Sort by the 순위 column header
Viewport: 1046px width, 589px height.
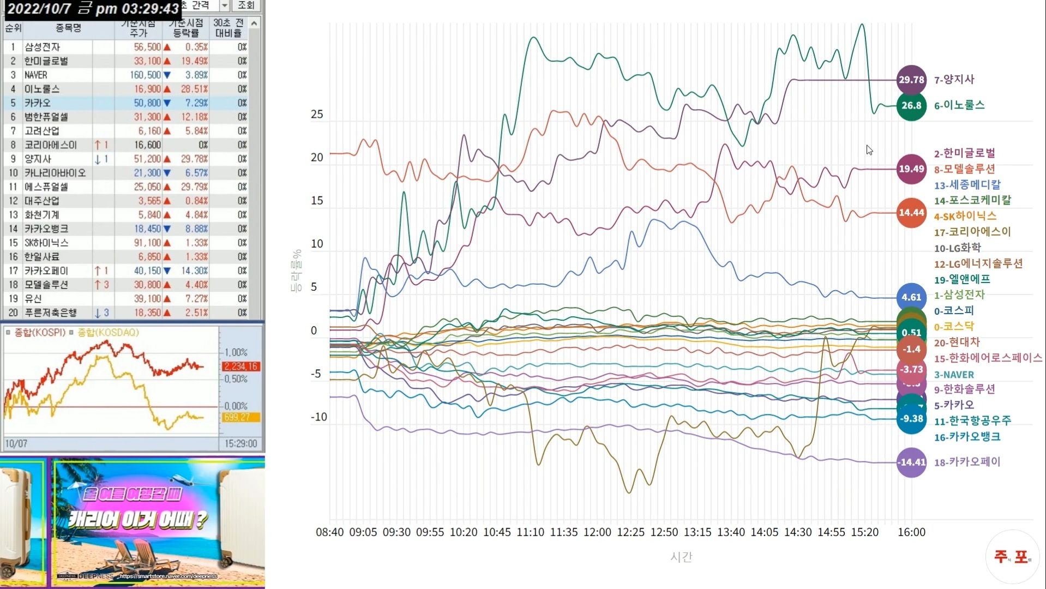point(13,28)
